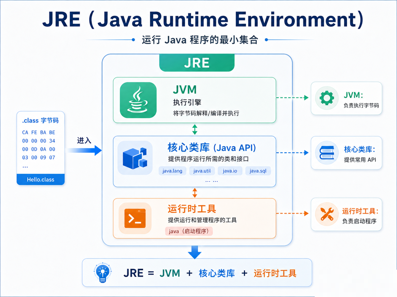Image resolution: width=397 pixels, height=297 pixels.
Task: Click the hex row 00 00 00 34
Action: pyautogui.click(x=39, y=141)
